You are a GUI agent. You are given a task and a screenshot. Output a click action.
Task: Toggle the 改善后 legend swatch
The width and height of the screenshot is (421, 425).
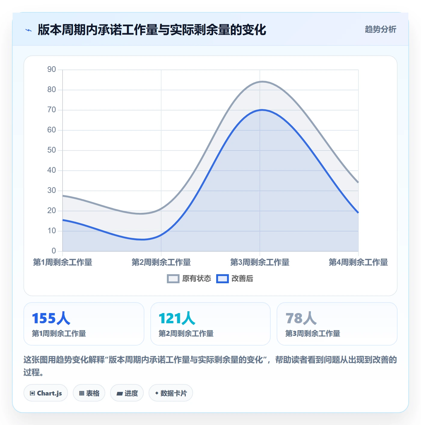(223, 279)
